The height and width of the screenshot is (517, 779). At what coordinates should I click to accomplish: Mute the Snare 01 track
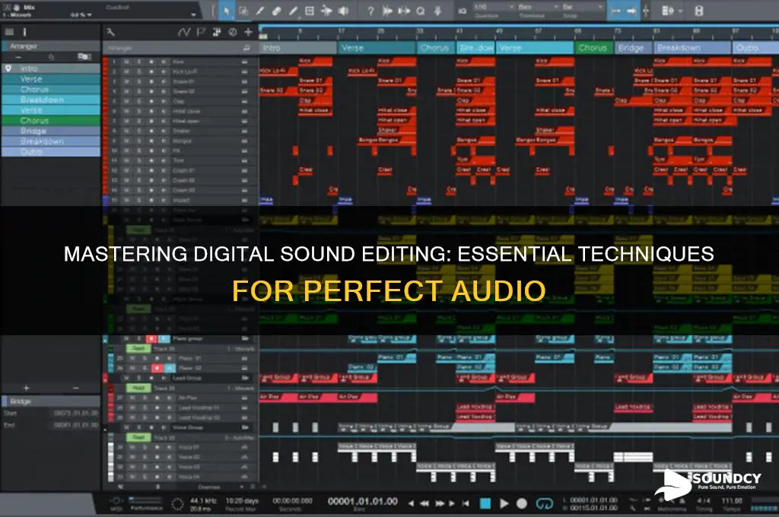point(127,81)
